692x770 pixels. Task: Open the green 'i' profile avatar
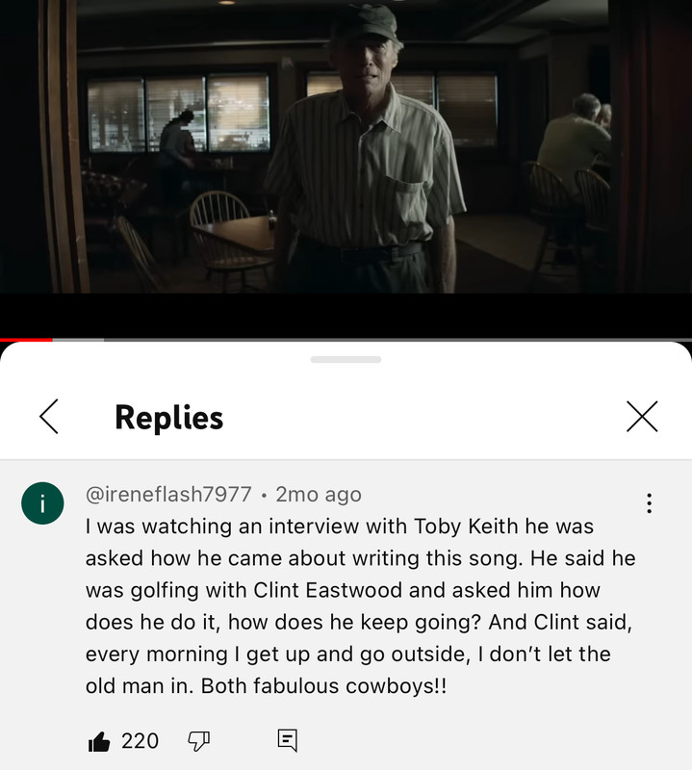pos(42,503)
